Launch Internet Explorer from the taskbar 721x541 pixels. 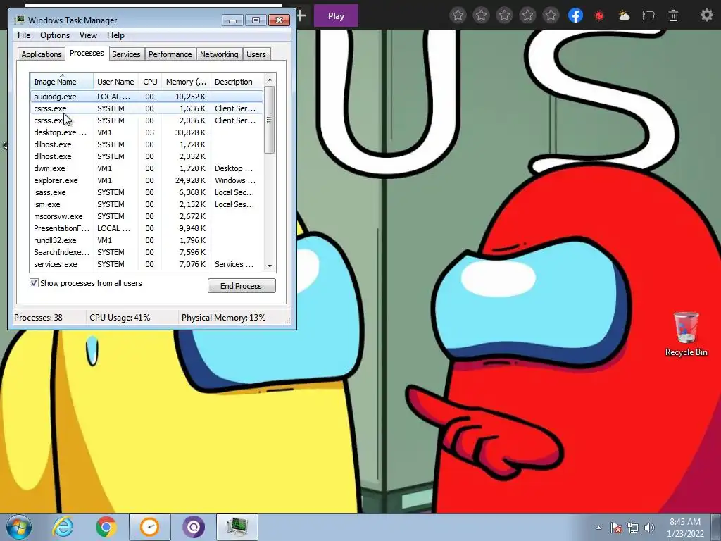[x=63, y=527]
